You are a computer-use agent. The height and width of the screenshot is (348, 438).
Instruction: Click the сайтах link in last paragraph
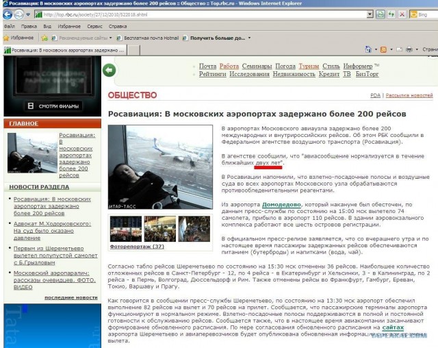(x=393, y=327)
